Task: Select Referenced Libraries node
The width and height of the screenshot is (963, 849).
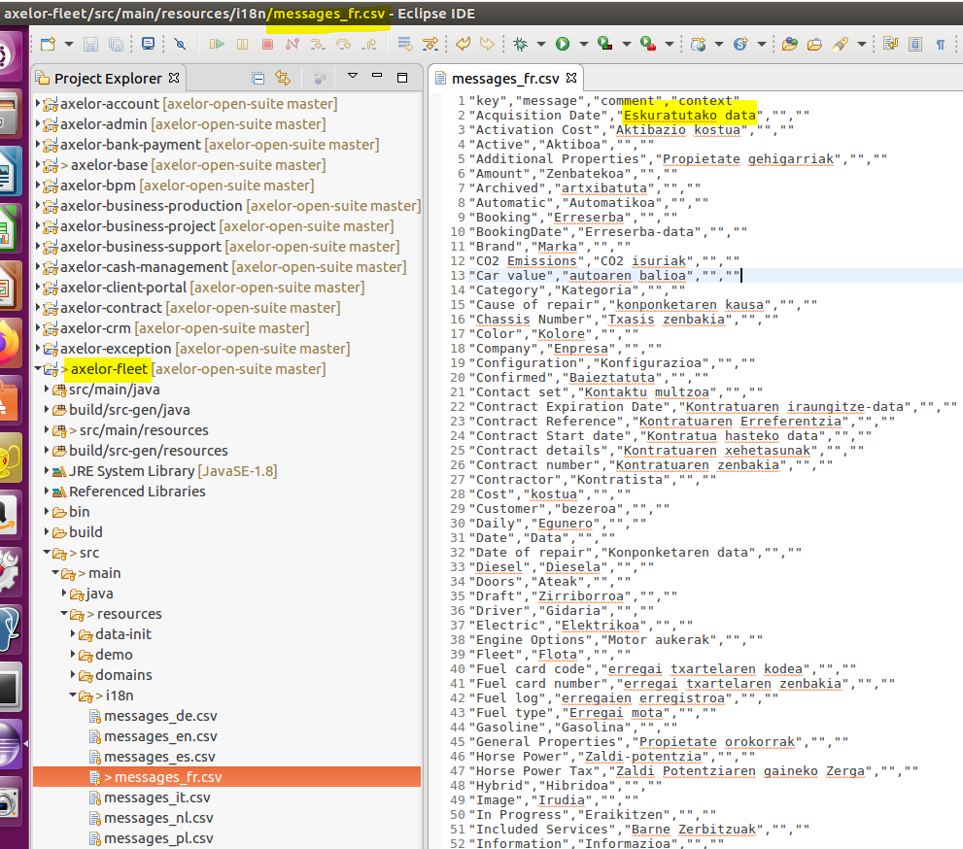Action: [129, 492]
